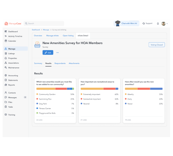
Task: Click the Neutral result row
Action: (99, 104)
